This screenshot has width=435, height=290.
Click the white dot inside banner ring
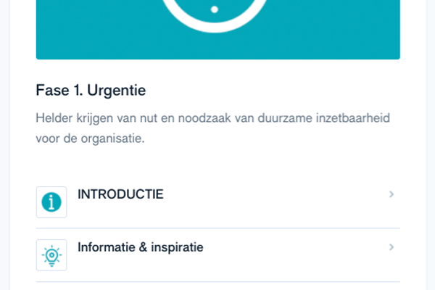215,9
